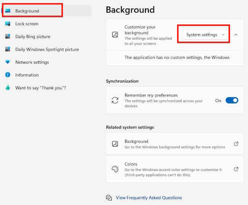Select Daily Bing picture menu entry
Screen dimensions: 248x205
click(x=32, y=37)
